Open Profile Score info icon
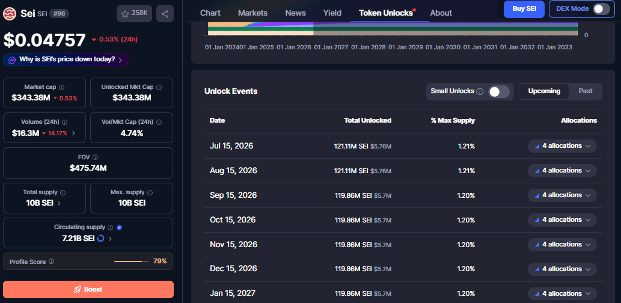 (51, 262)
